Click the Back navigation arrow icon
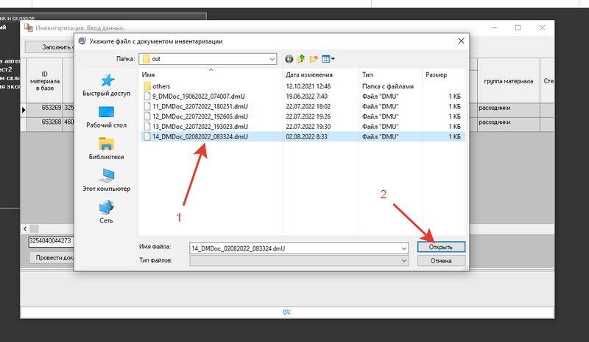Screen dimensions: 589x342 click(289, 58)
